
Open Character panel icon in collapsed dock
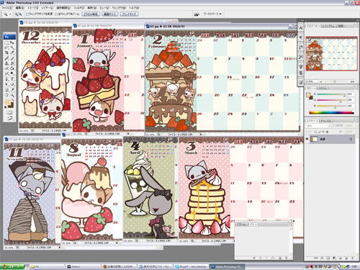pos(301,28)
